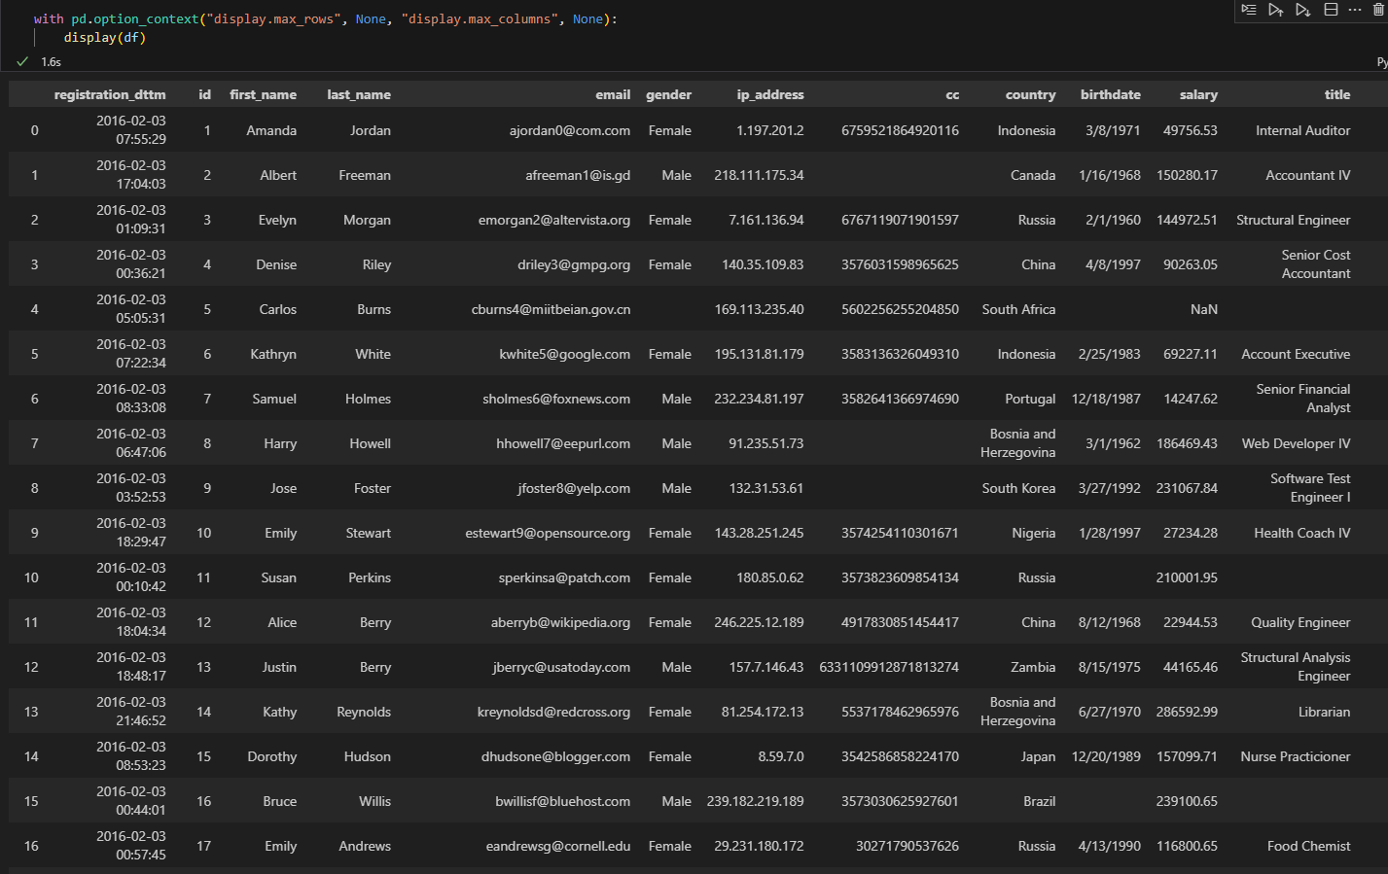The image size is (1388, 874).
Task: Click the cc value 6331109912871813274
Action: pyautogui.click(x=889, y=667)
